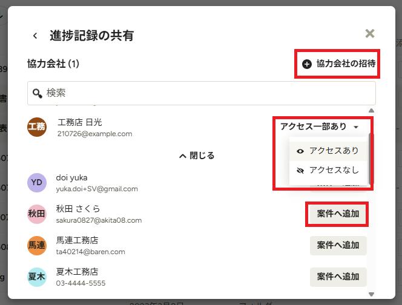Click the 夏木 avatar icon
Image resolution: width=402 pixels, height=305 pixels.
tap(37, 277)
